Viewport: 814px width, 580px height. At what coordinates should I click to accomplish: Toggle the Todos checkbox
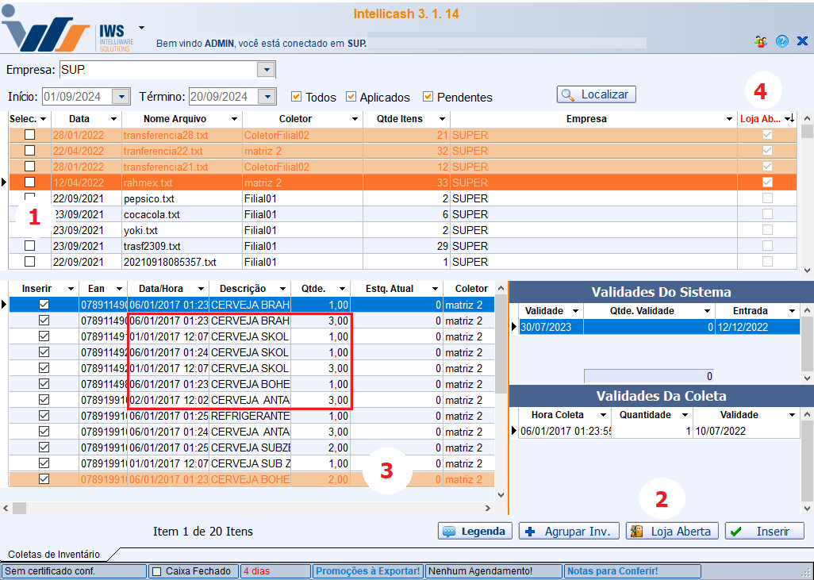(x=297, y=97)
